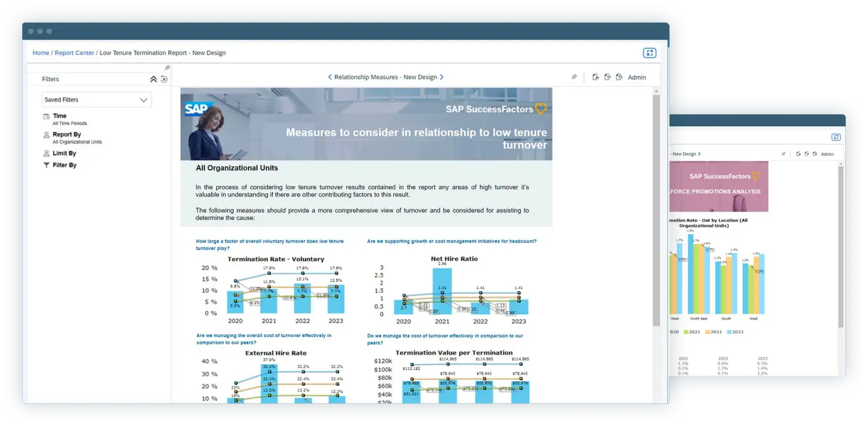Open the scheduled export options
The height and width of the screenshot is (424, 868).
pyautogui.click(x=619, y=78)
